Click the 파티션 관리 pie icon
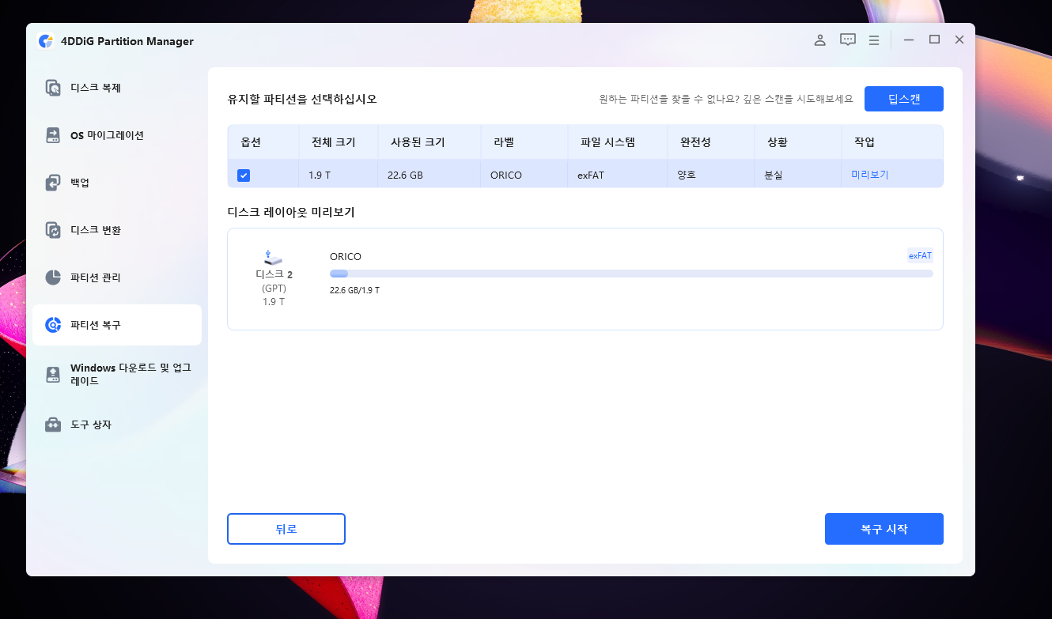The width and height of the screenshot is (1052, 619). [x=53, y=277]
